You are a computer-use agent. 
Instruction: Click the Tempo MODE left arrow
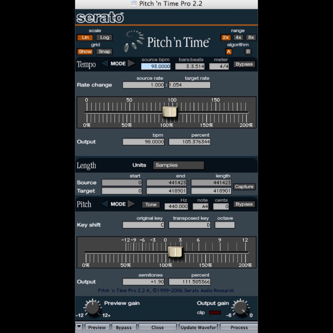(x=105, y=64)
